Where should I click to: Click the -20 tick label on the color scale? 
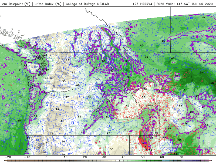[8, 157]
